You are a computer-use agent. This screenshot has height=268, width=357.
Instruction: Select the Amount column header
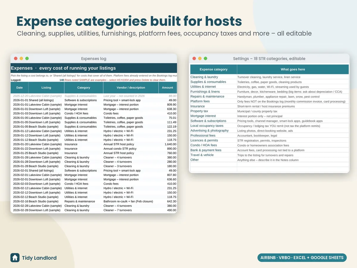167,88
